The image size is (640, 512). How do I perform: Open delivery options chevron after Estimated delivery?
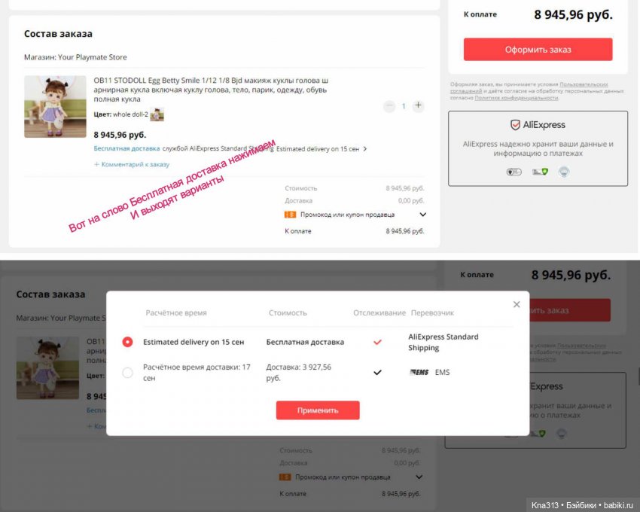tap(365, 149)
